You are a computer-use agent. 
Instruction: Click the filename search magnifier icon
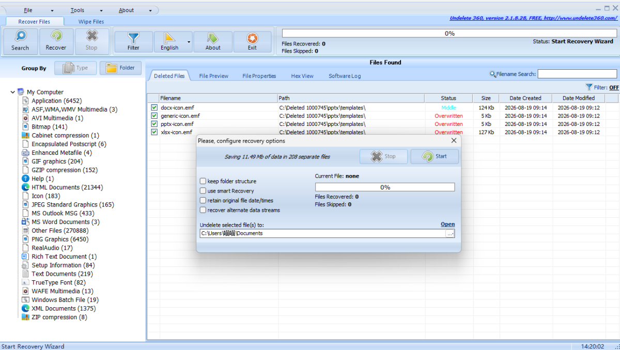[493, 74]
